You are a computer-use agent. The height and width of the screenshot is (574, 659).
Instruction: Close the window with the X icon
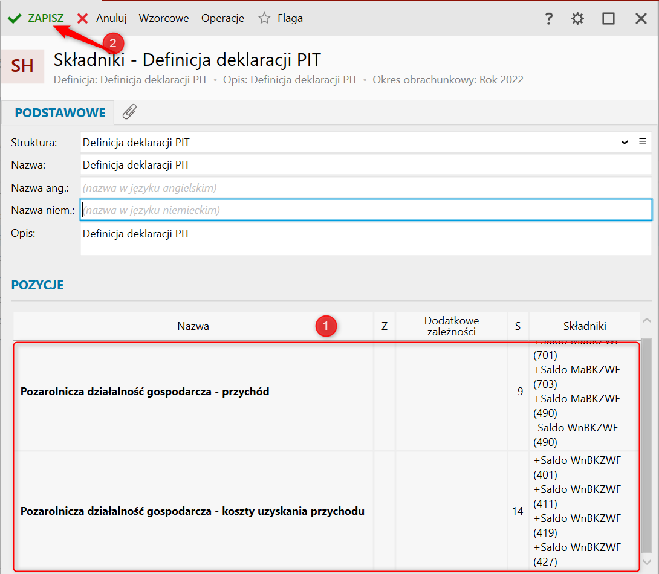coord(641,19)
